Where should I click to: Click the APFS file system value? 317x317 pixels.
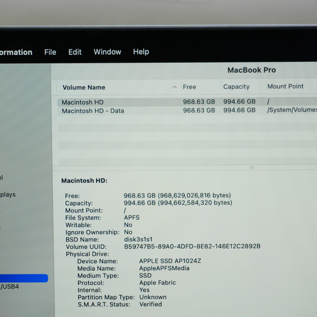tap(132, 217)
